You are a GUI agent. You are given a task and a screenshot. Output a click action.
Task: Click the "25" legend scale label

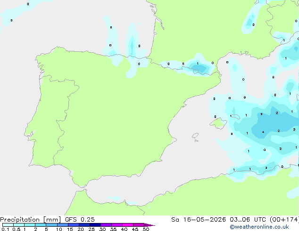coord(91,229)
